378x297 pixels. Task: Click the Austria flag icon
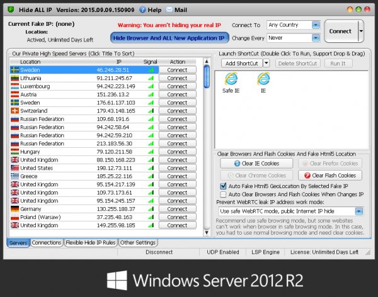(x=14, y=94)
